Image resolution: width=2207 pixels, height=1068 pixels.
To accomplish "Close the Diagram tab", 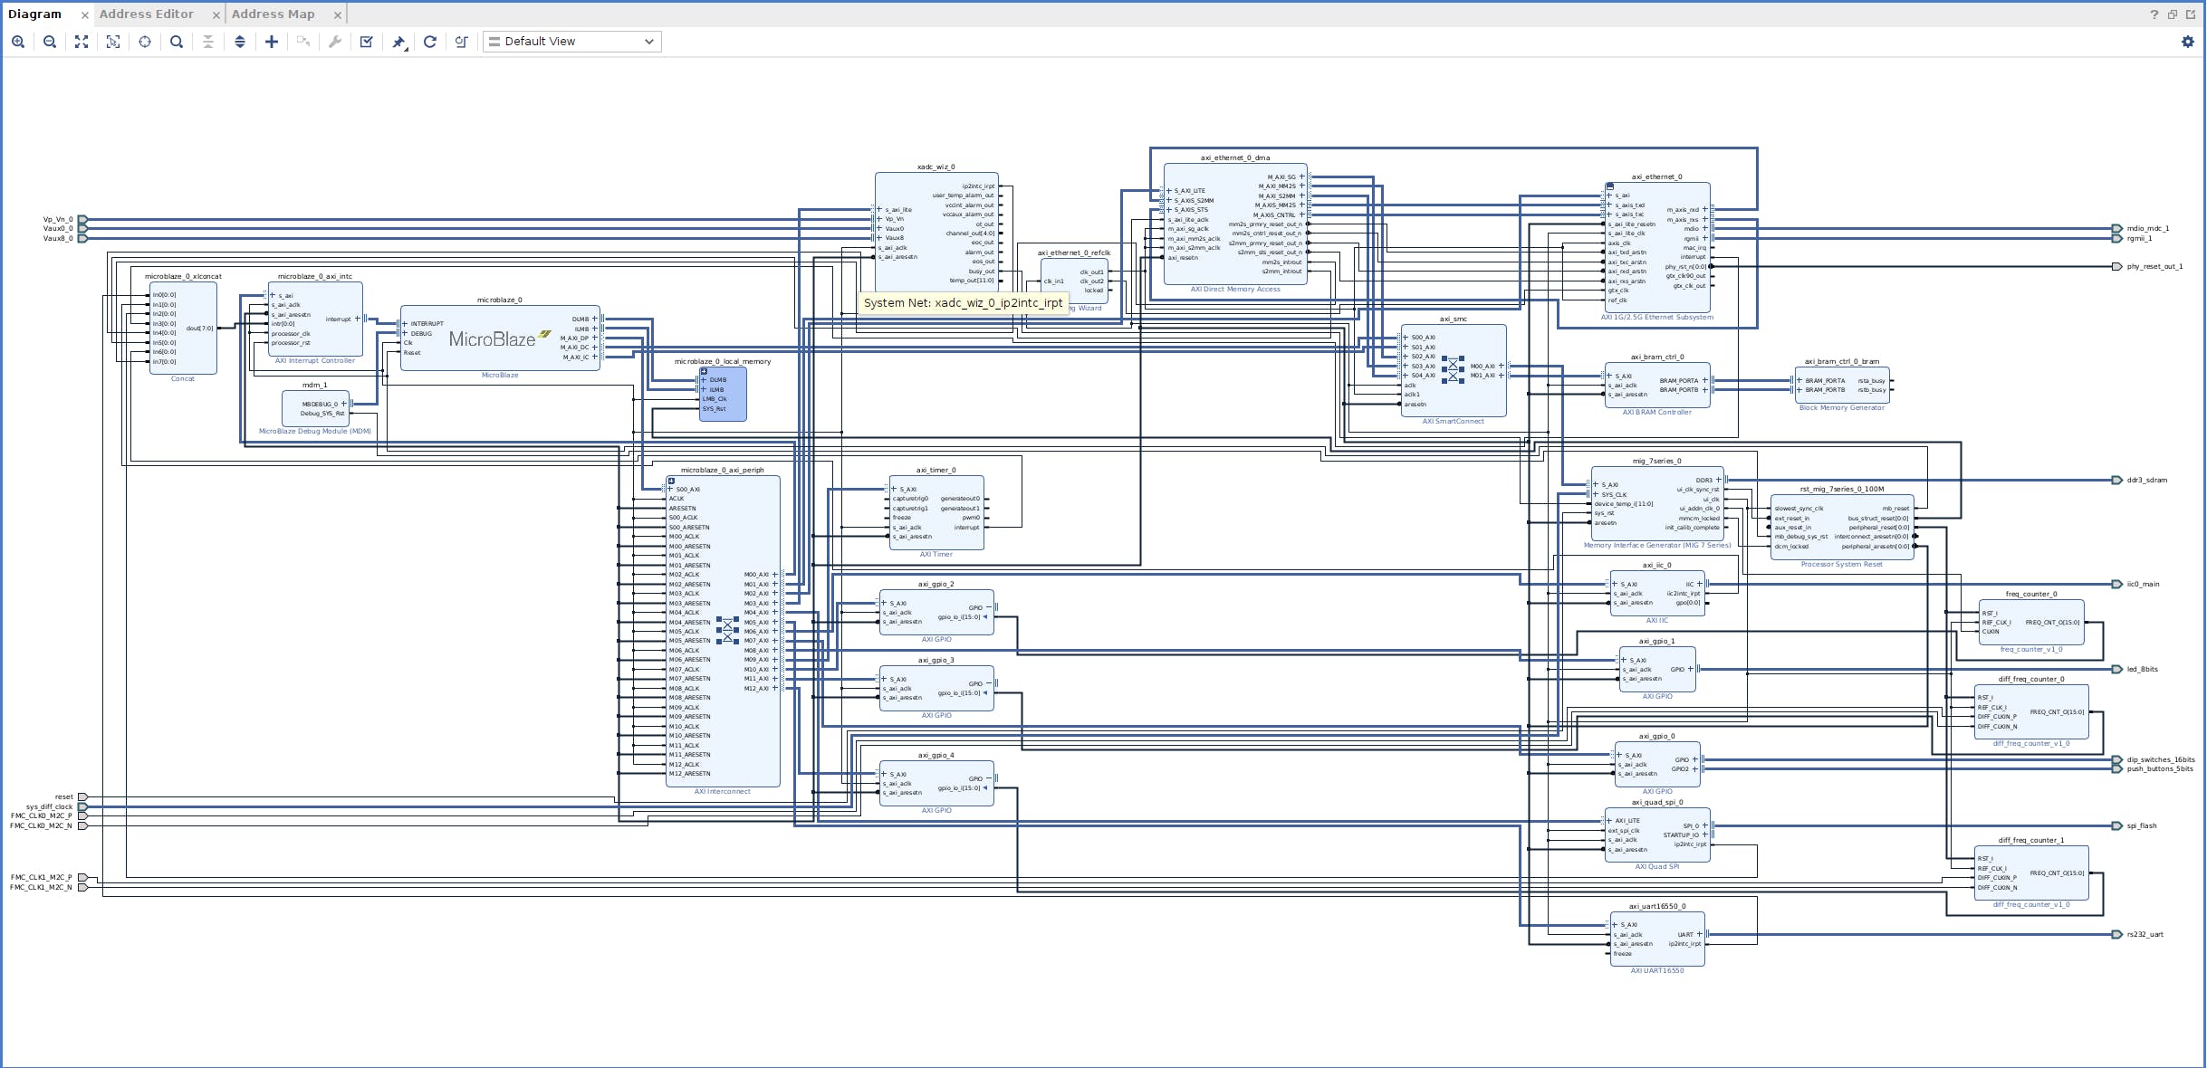I will (84, 15).
